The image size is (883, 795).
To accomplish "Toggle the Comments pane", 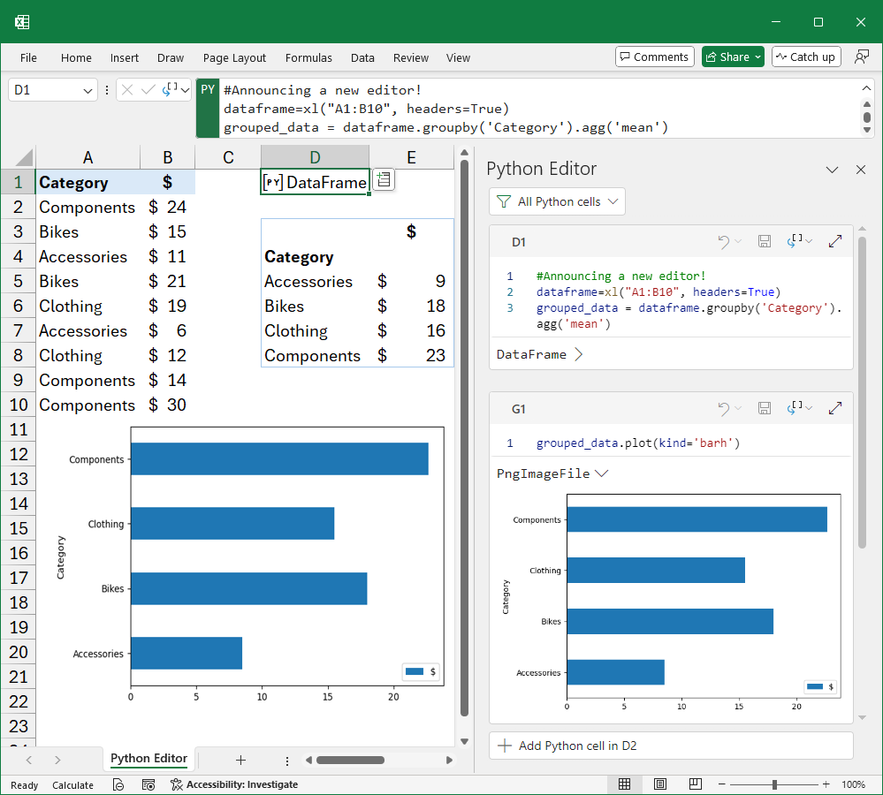I will [x=654, y=56].
